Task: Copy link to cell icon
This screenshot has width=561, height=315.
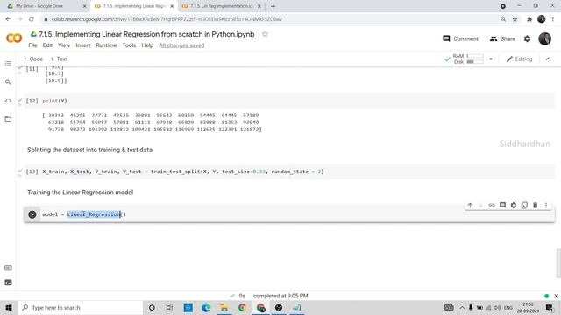Action: [x=492, y=205]
